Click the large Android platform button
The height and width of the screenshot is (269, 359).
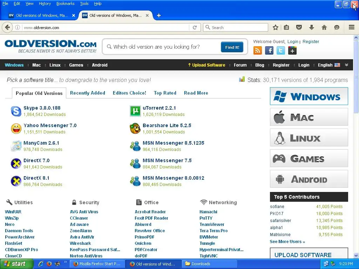click(309, 179)
